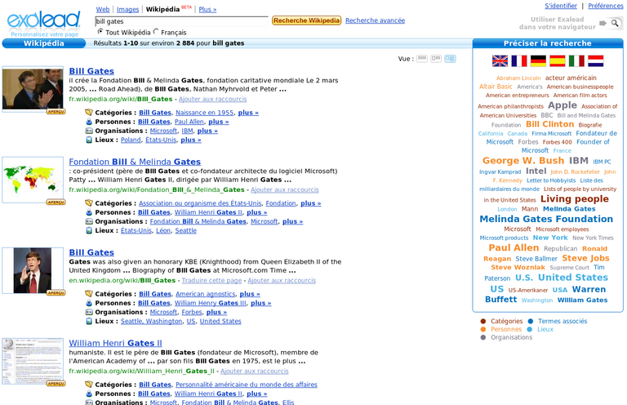Expand more people after William Henry Gates III
This screenshot has width=627, height=405.
[x=260, y=303]
